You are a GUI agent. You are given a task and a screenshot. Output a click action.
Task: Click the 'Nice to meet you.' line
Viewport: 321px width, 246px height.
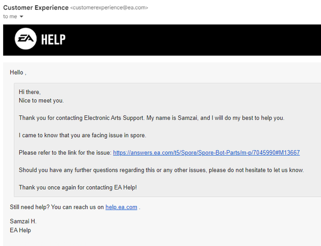41,101
